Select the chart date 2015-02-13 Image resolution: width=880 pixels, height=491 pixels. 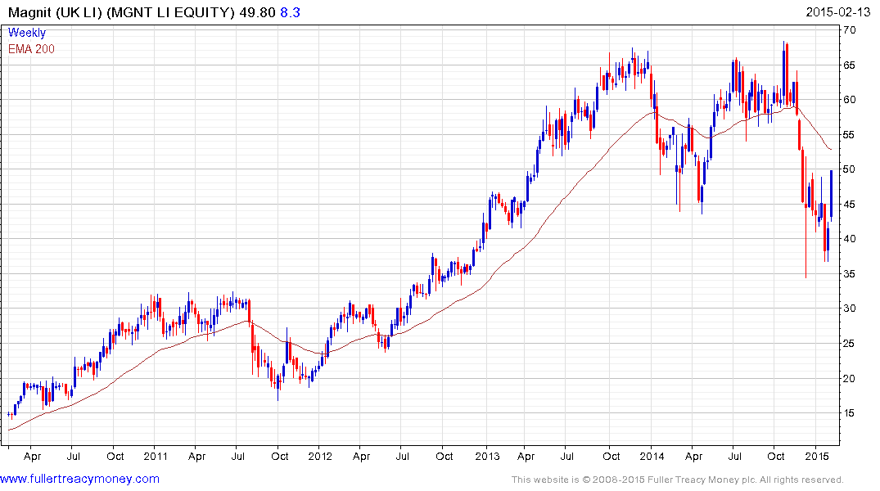point(837,12)
